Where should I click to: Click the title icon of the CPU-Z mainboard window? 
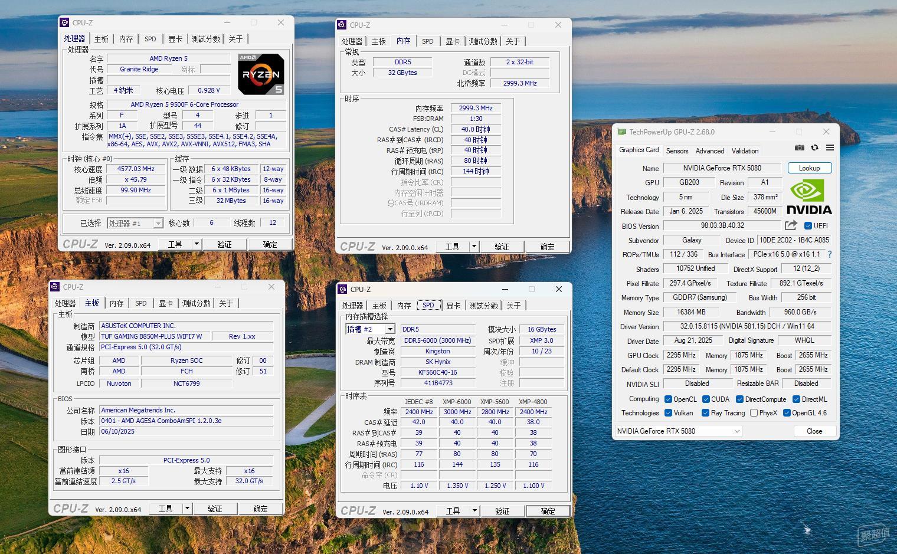(x=55, y=287)
